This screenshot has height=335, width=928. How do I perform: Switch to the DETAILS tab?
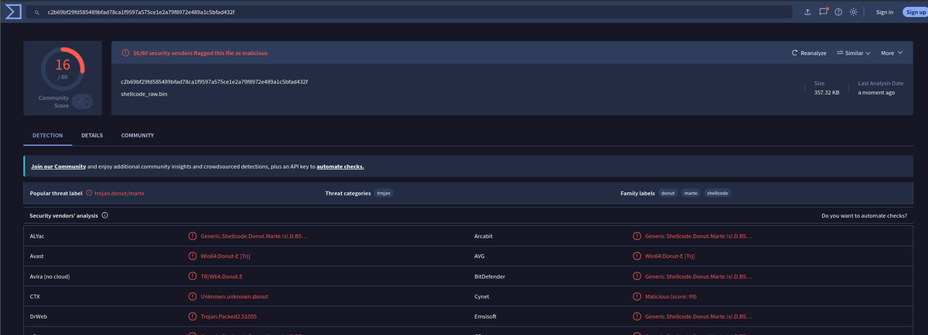point(92,136)
